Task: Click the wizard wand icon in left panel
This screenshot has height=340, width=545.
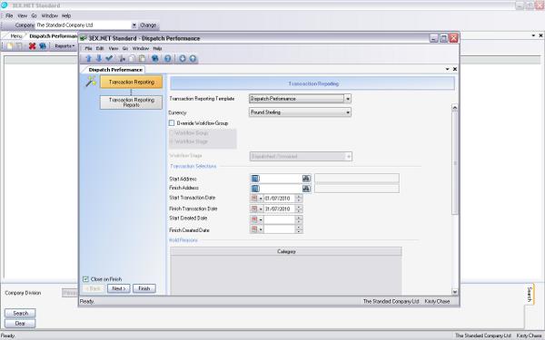Action: point(91,82)
